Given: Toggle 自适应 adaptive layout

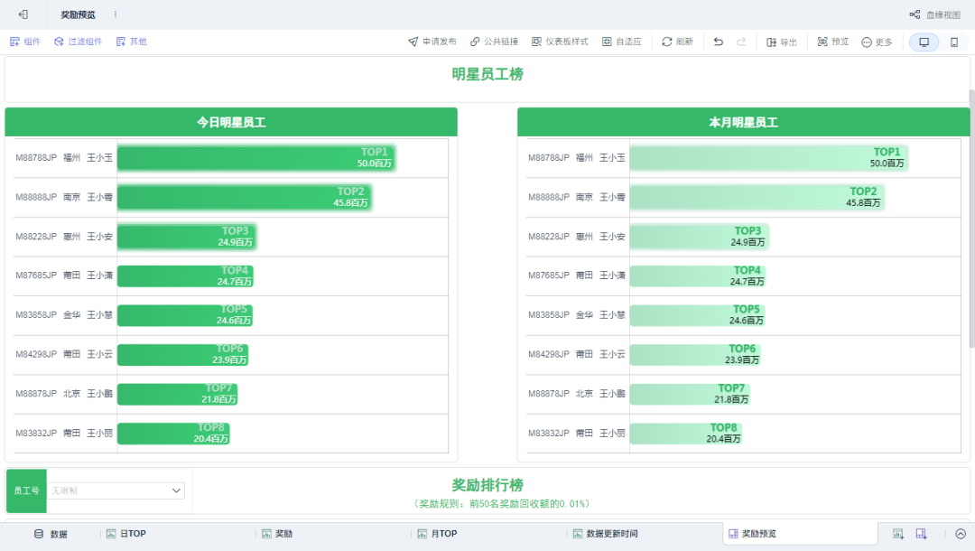Looking at the screenshot, I should pos(622,42).
